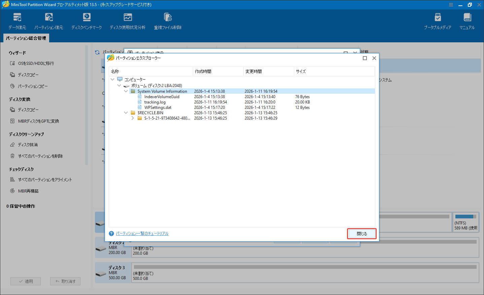The height and width of the screenshot is (295, 484).
Task: Run the 重複ファイル削除 tool
Action: (167, 20)
